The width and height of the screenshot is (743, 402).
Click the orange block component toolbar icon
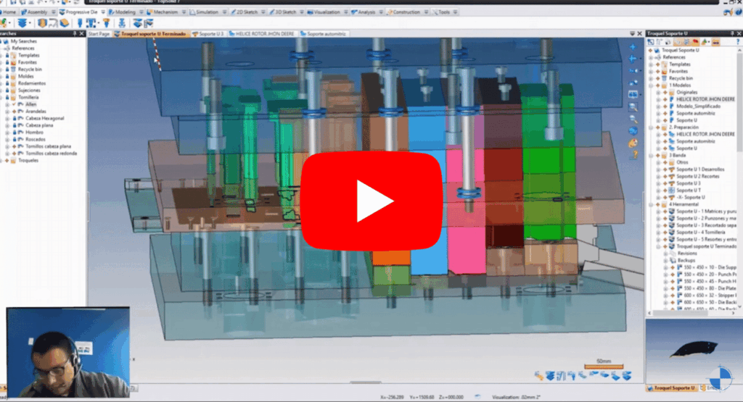[42, 23]
